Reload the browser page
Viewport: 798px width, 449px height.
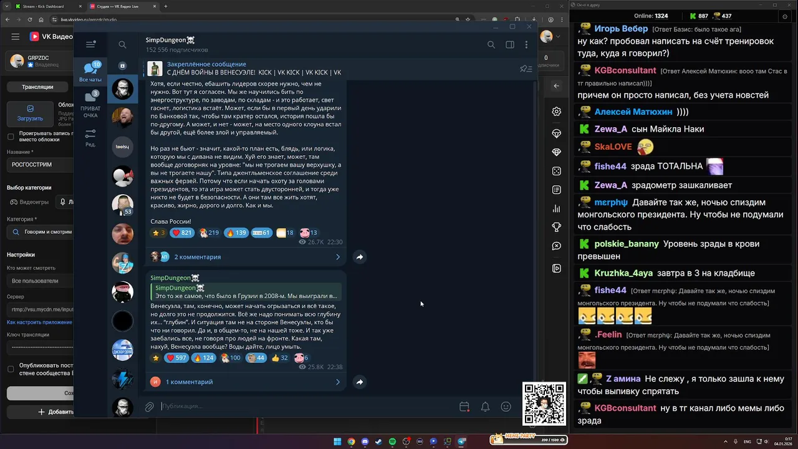click(x=31, y=20)
